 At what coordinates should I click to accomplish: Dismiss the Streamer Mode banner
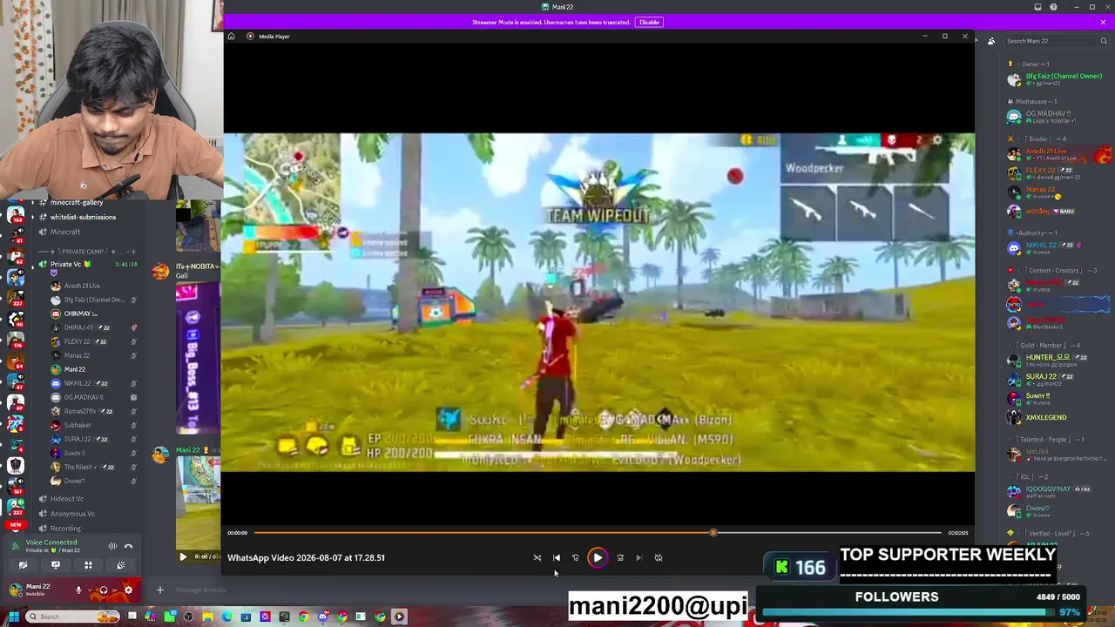(1103, 22)
